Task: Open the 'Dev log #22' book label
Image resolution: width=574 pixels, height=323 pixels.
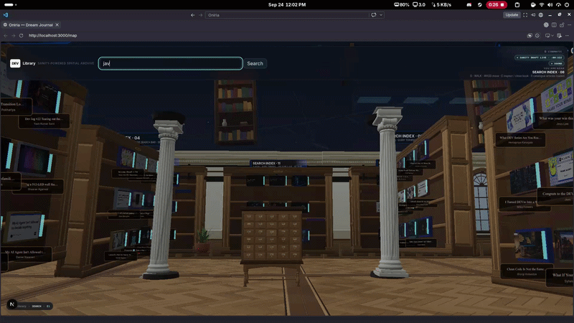Action: coord(44,121)
